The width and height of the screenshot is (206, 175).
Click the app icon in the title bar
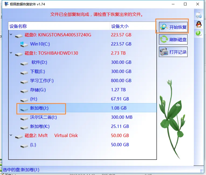pyautogui.click(x=6, y=4)
